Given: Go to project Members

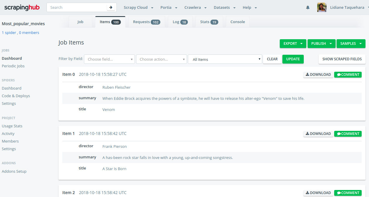Looking at the screenshot, I should (10, 141).
